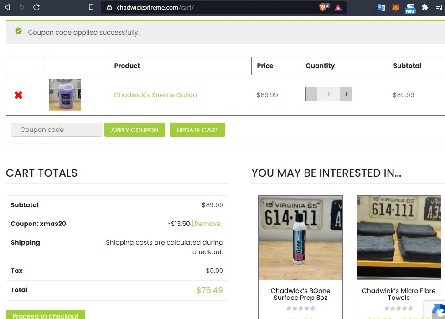
Task: Click the Update Cart button
Action: (197, 130)
